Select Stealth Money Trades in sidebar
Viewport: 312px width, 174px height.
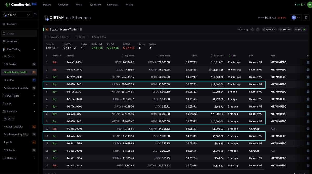[x=19, y=72]
